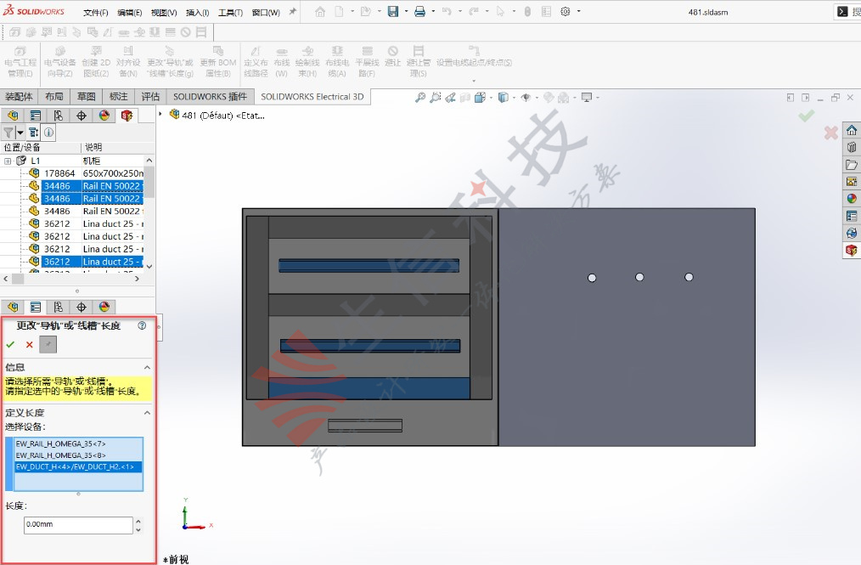
Task: Click the Save icon in title toolbar
Action: pos(392,12)
